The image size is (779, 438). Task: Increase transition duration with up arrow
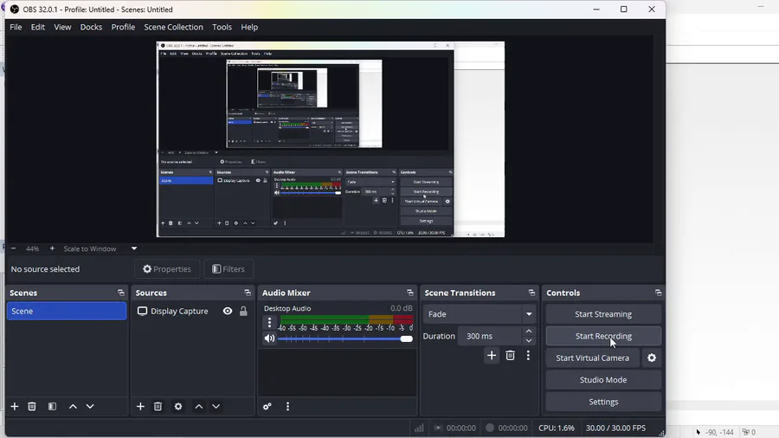tap(529, 332)
